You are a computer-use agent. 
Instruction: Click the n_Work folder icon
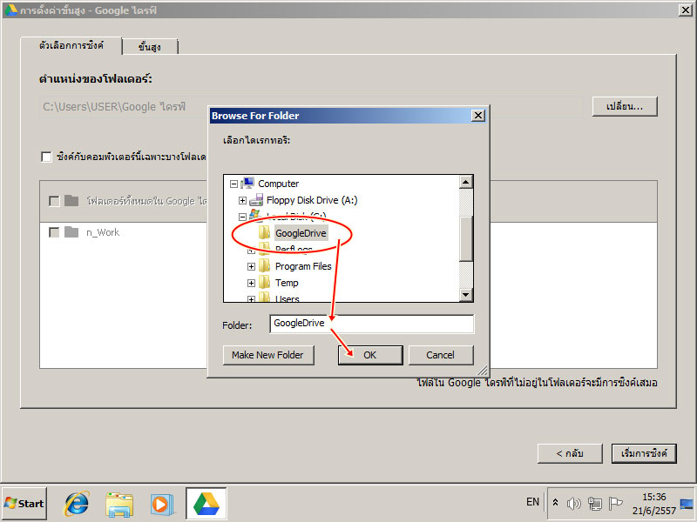71,232
